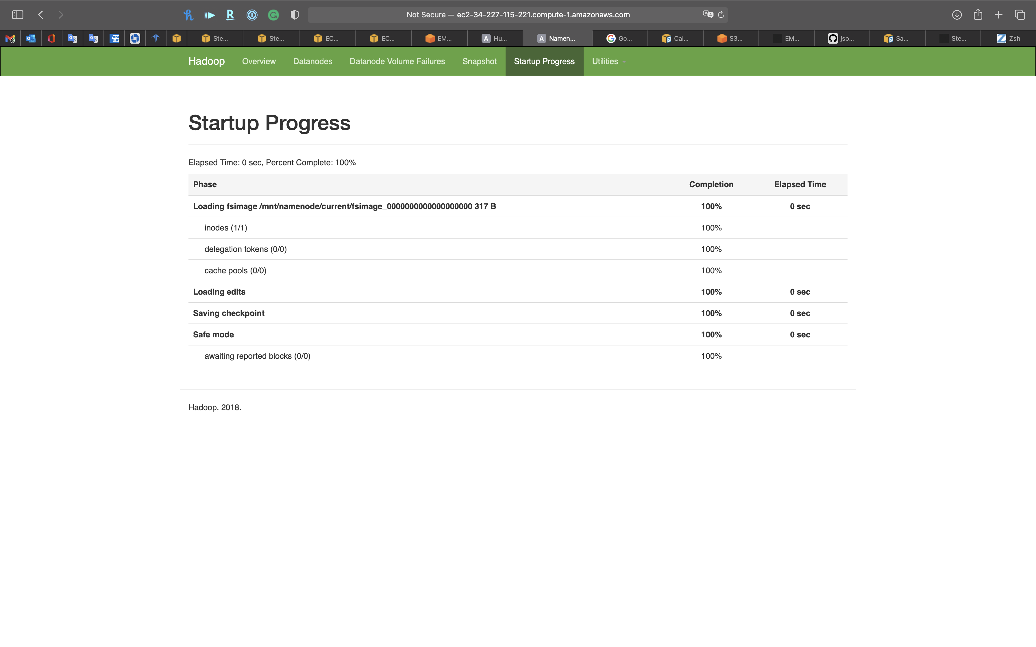Go to Datanode Volume Failures
The height and width of the screenshot is (647, 1036).
coord(397,61)
